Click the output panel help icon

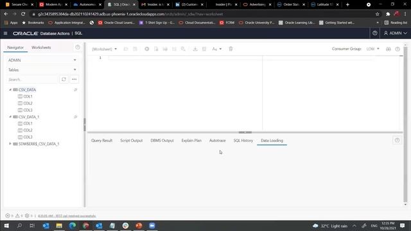(x=397, y=141)
